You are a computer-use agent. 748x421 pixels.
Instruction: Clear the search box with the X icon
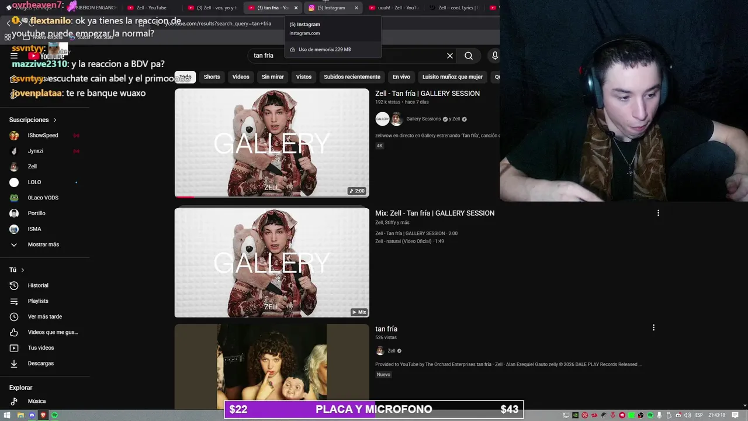(x=450, y=56)
